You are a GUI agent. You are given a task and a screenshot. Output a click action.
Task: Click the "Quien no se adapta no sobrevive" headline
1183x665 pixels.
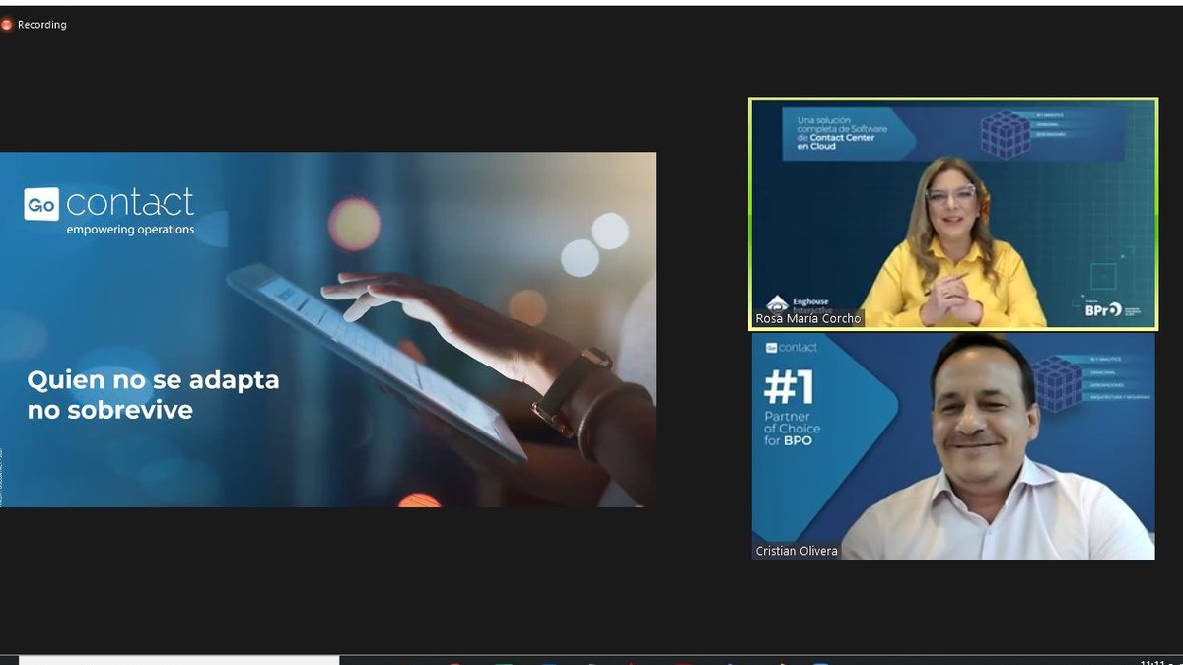153,395
